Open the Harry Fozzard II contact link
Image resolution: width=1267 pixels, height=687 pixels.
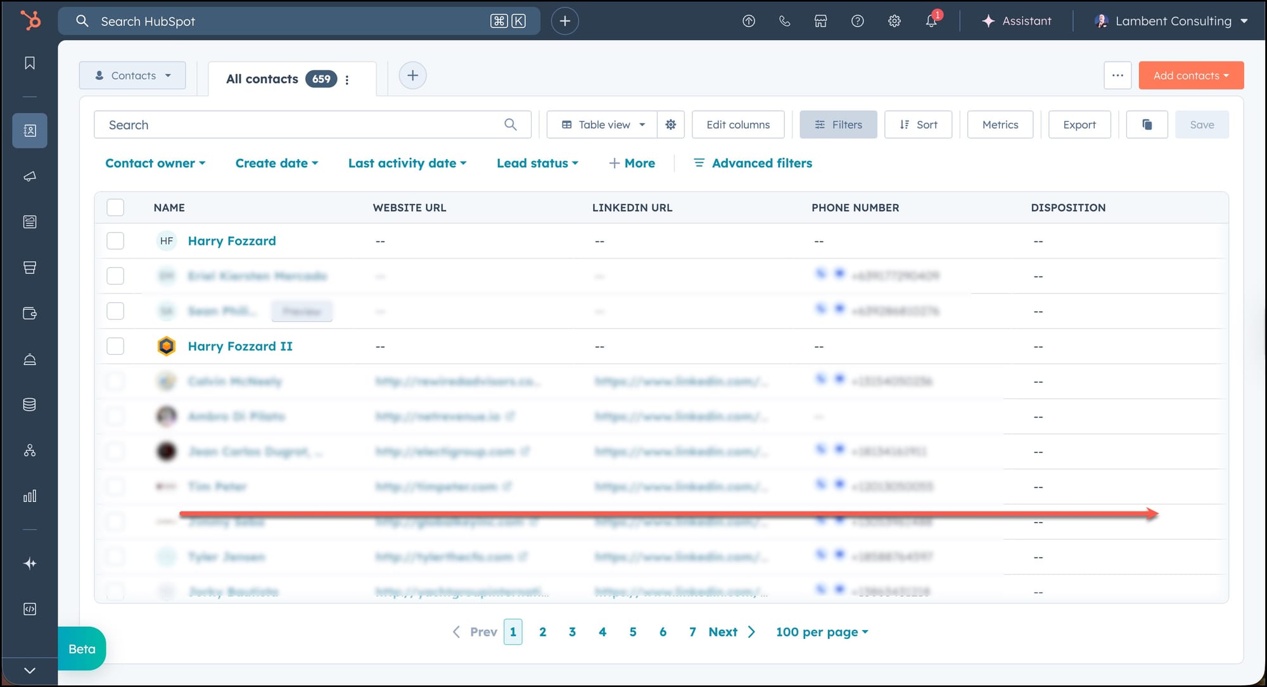coord(240,346)
